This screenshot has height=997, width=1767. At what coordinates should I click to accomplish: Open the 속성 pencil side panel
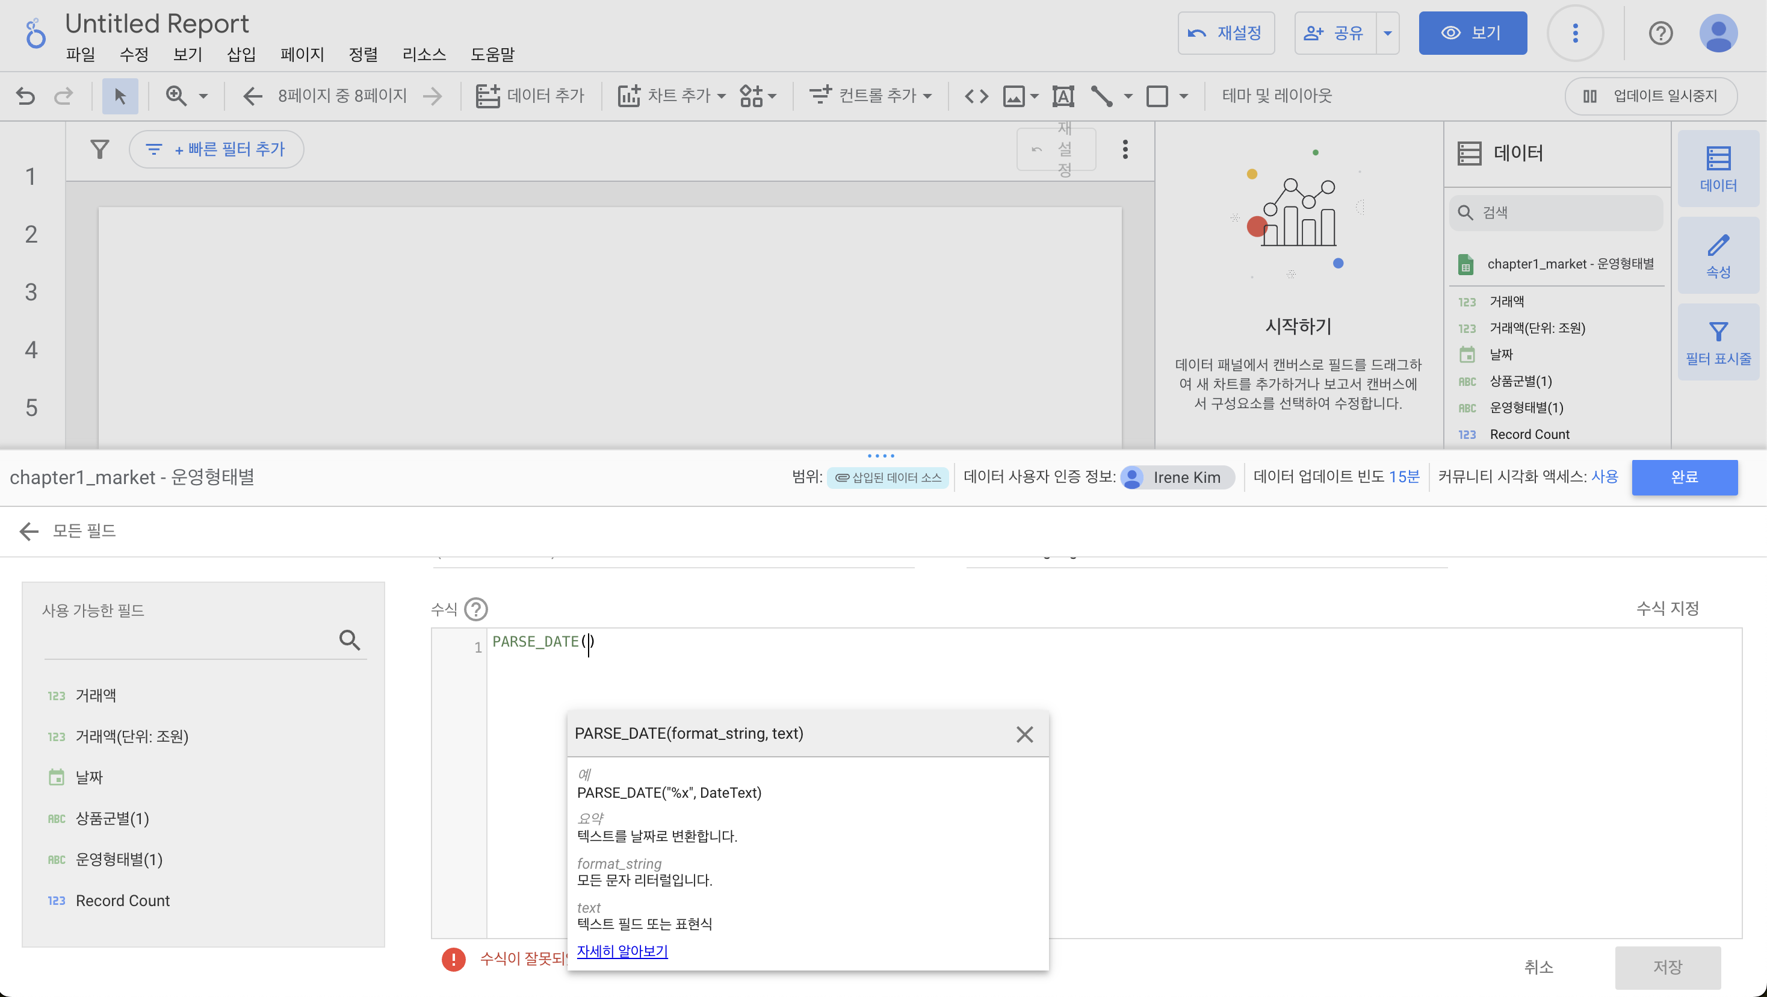1718,255
